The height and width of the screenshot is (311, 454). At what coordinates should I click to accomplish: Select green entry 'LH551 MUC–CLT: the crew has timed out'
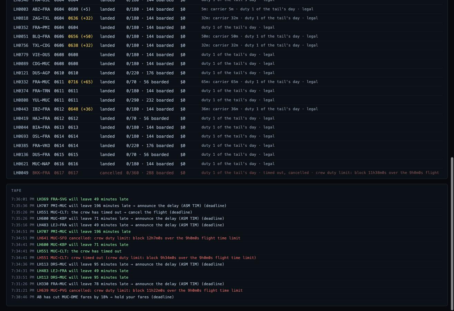point(79,251)
